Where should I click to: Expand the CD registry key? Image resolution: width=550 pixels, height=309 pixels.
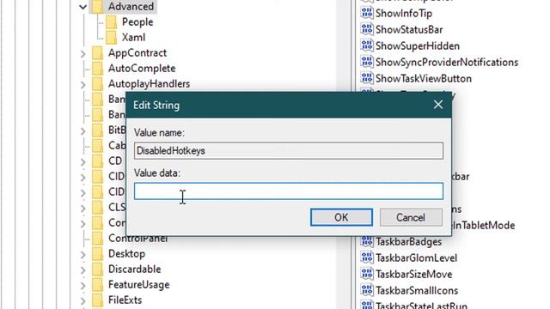(x=82, y=161)
